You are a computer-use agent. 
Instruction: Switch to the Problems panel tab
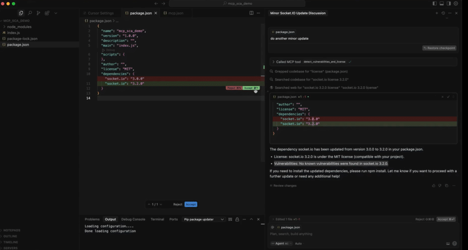(92, 219)
